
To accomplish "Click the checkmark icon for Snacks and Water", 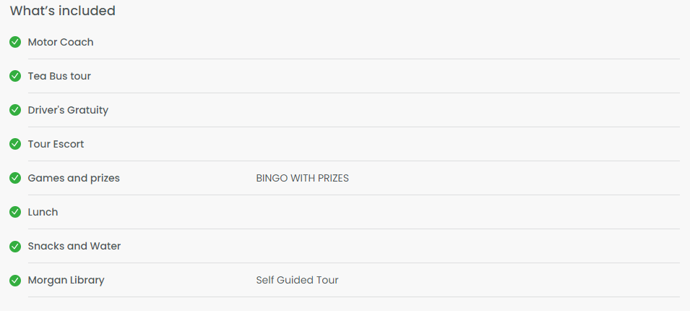I will (15, 246).
